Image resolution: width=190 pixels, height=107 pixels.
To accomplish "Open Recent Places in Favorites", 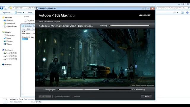I will 12,26.
